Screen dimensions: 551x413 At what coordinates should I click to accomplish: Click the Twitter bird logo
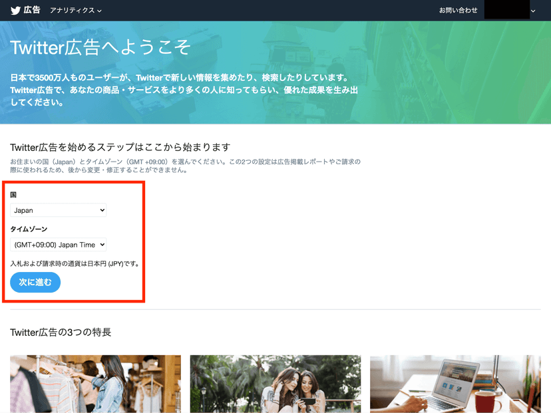(15, 10)
